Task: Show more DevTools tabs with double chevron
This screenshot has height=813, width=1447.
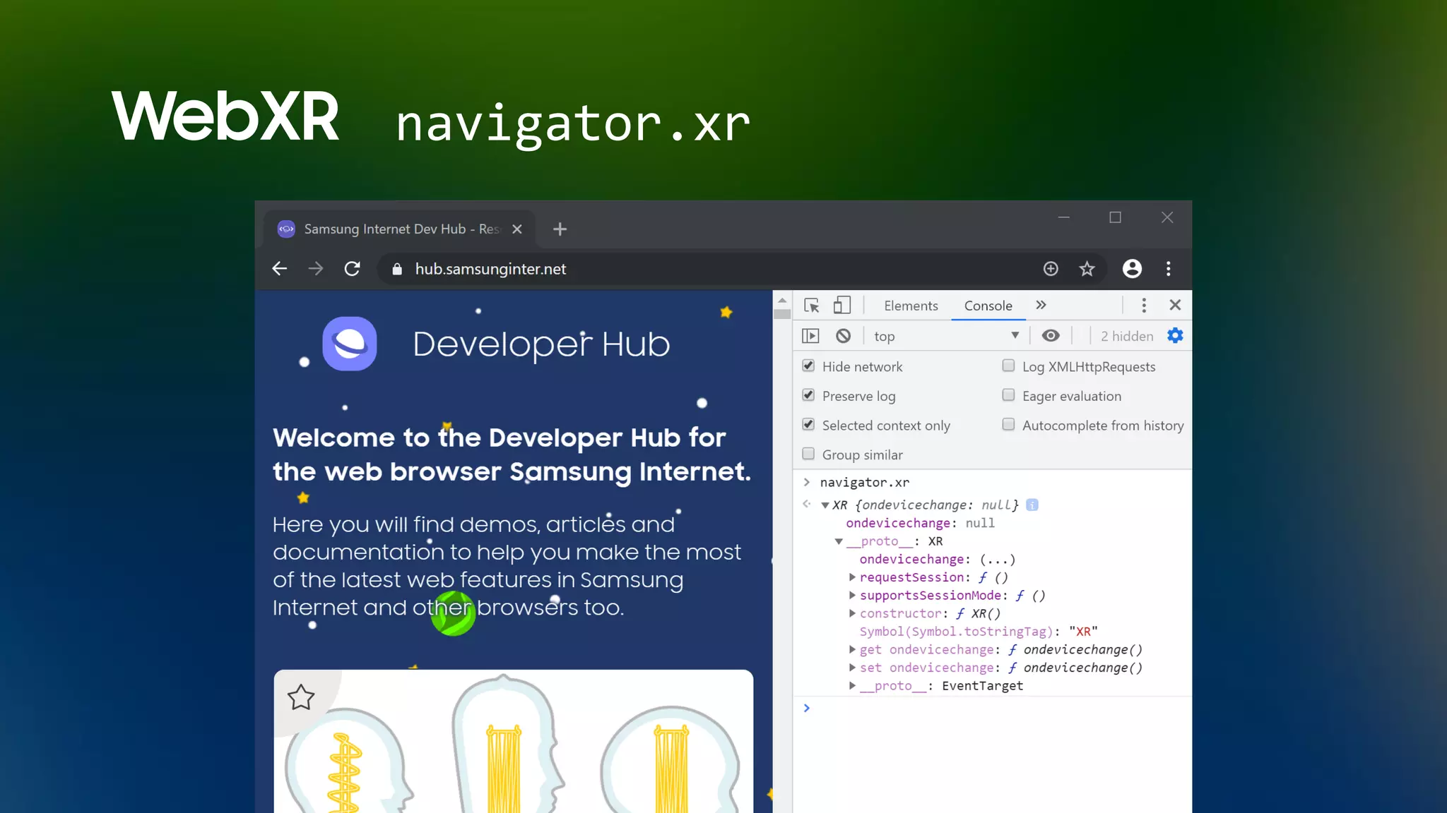Action: (x=1041, y=305)
